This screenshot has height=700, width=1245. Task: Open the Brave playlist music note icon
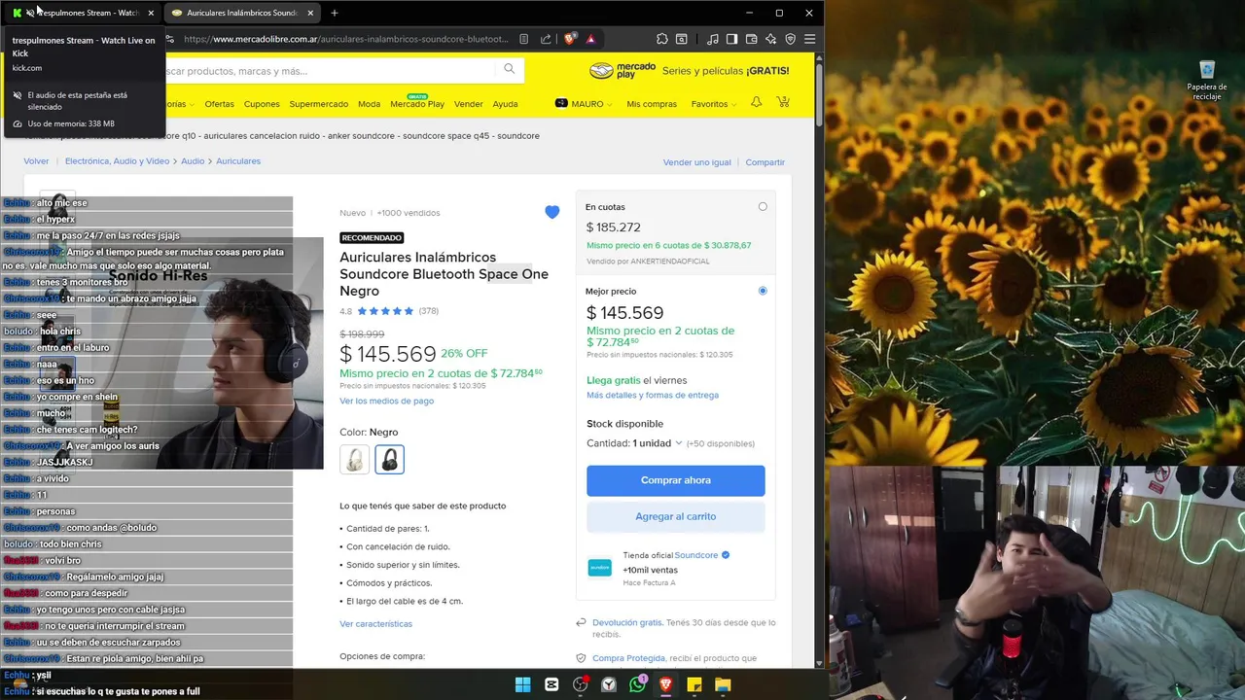pos(713,39)
